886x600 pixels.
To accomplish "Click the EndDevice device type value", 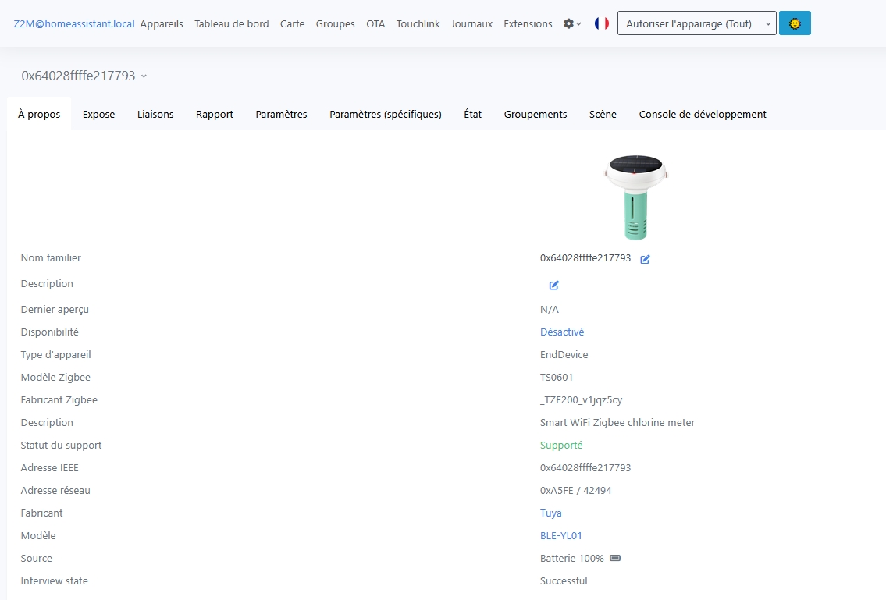I will click(564, 355).
